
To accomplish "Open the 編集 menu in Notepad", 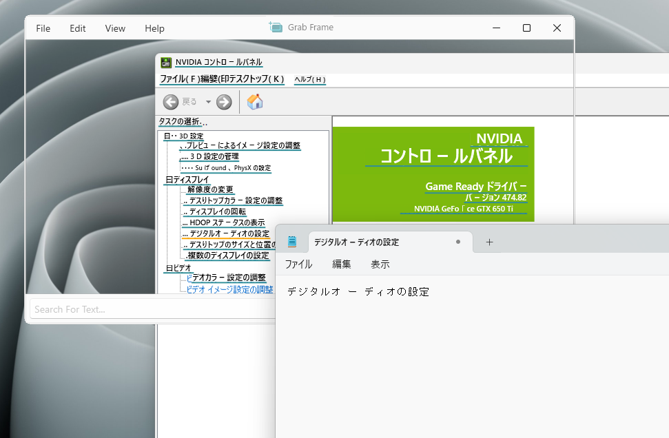I will [x=341, y=264].
